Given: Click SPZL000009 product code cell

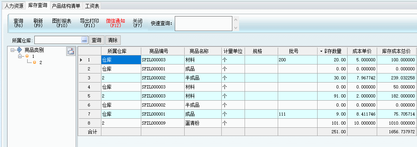Looking at the screenshot, I should 163,123.
